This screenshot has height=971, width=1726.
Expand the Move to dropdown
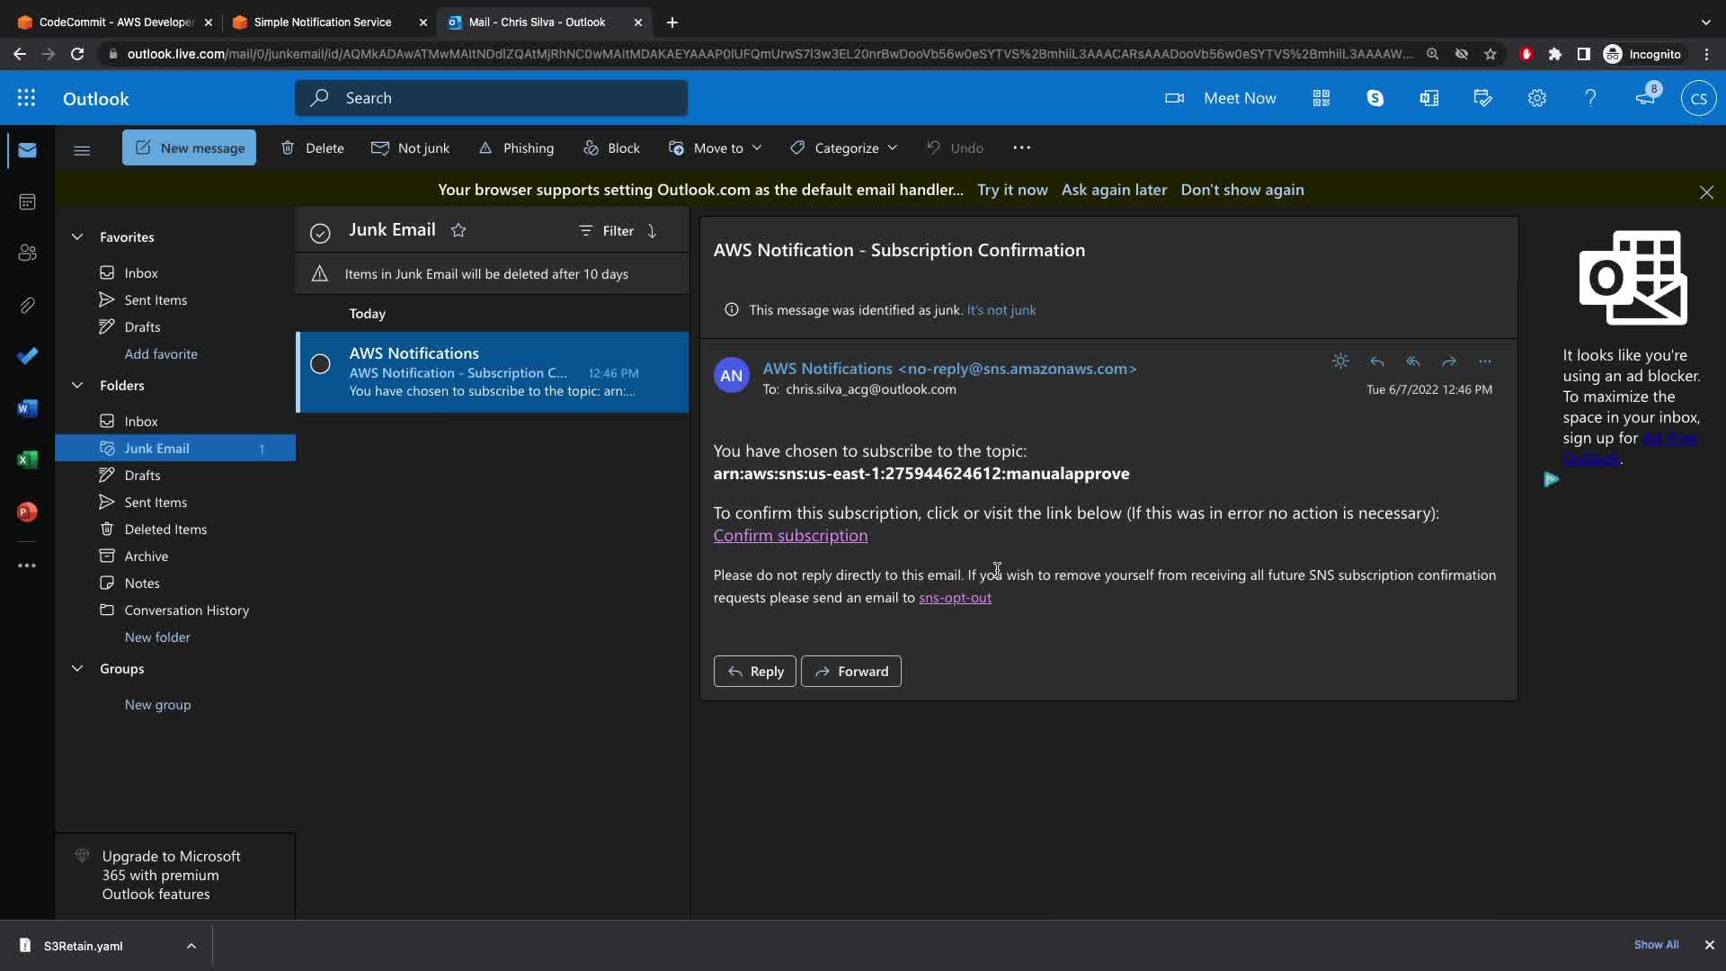[x=716, y=147]
